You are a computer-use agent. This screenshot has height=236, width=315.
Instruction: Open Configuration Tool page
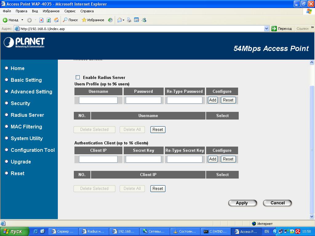click(33, 150)
